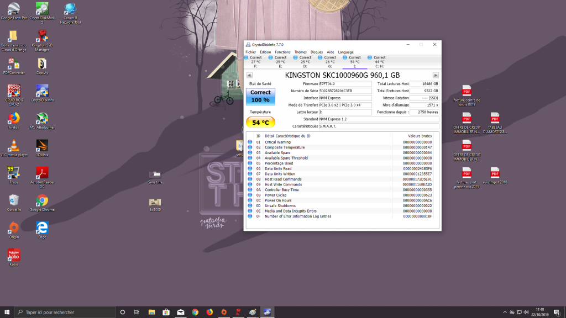
Task: Open PDFConverter desktop icon
Action: [14, 66]
